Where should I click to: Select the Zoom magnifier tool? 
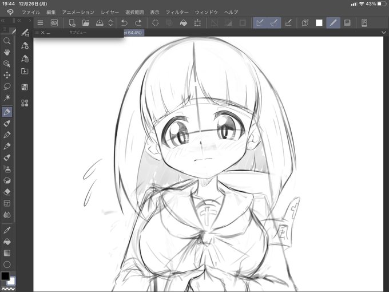(7, 41)
